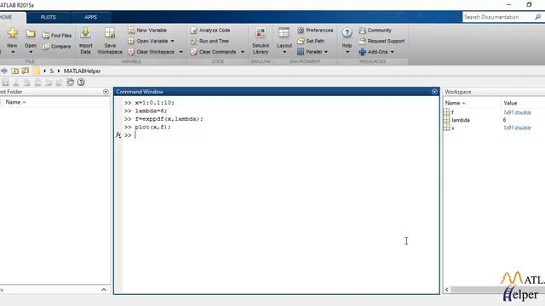Expand the Layout dropdown arrow

284,52
